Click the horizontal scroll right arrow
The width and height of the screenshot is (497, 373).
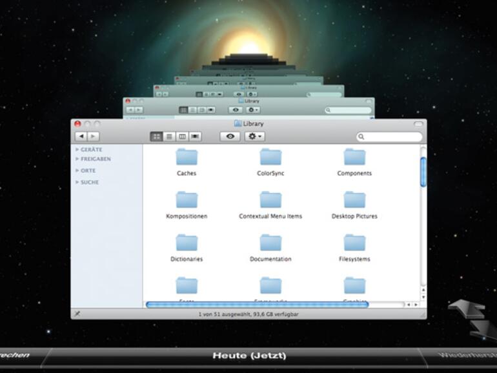pyautogui.click(x=416, y=305)
